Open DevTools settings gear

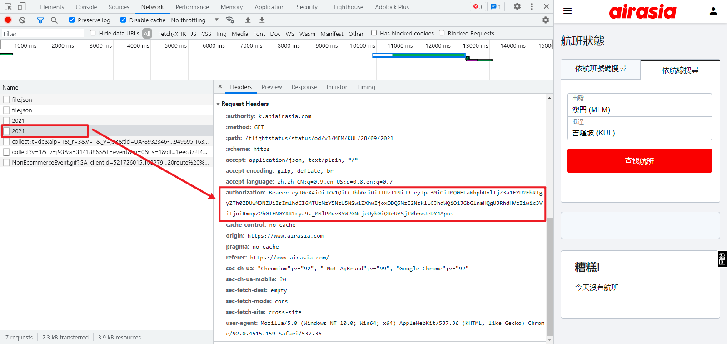click(517, 6)
